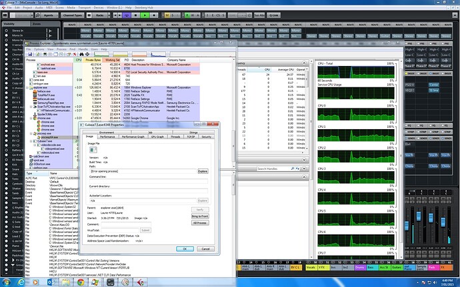Open the Racks dropdown arrow

(109, 15)
